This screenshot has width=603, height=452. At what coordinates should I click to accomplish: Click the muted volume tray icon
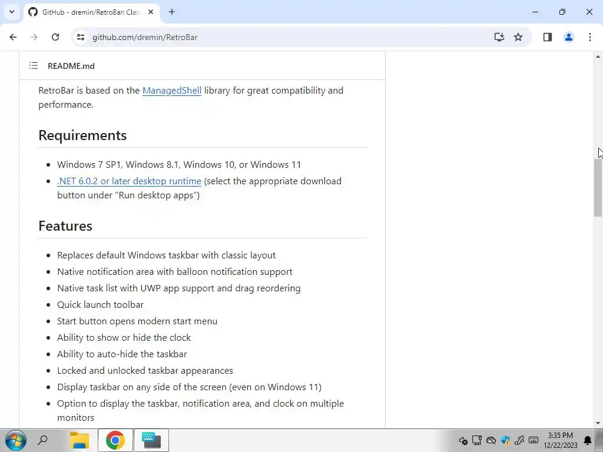coord(463,440)
